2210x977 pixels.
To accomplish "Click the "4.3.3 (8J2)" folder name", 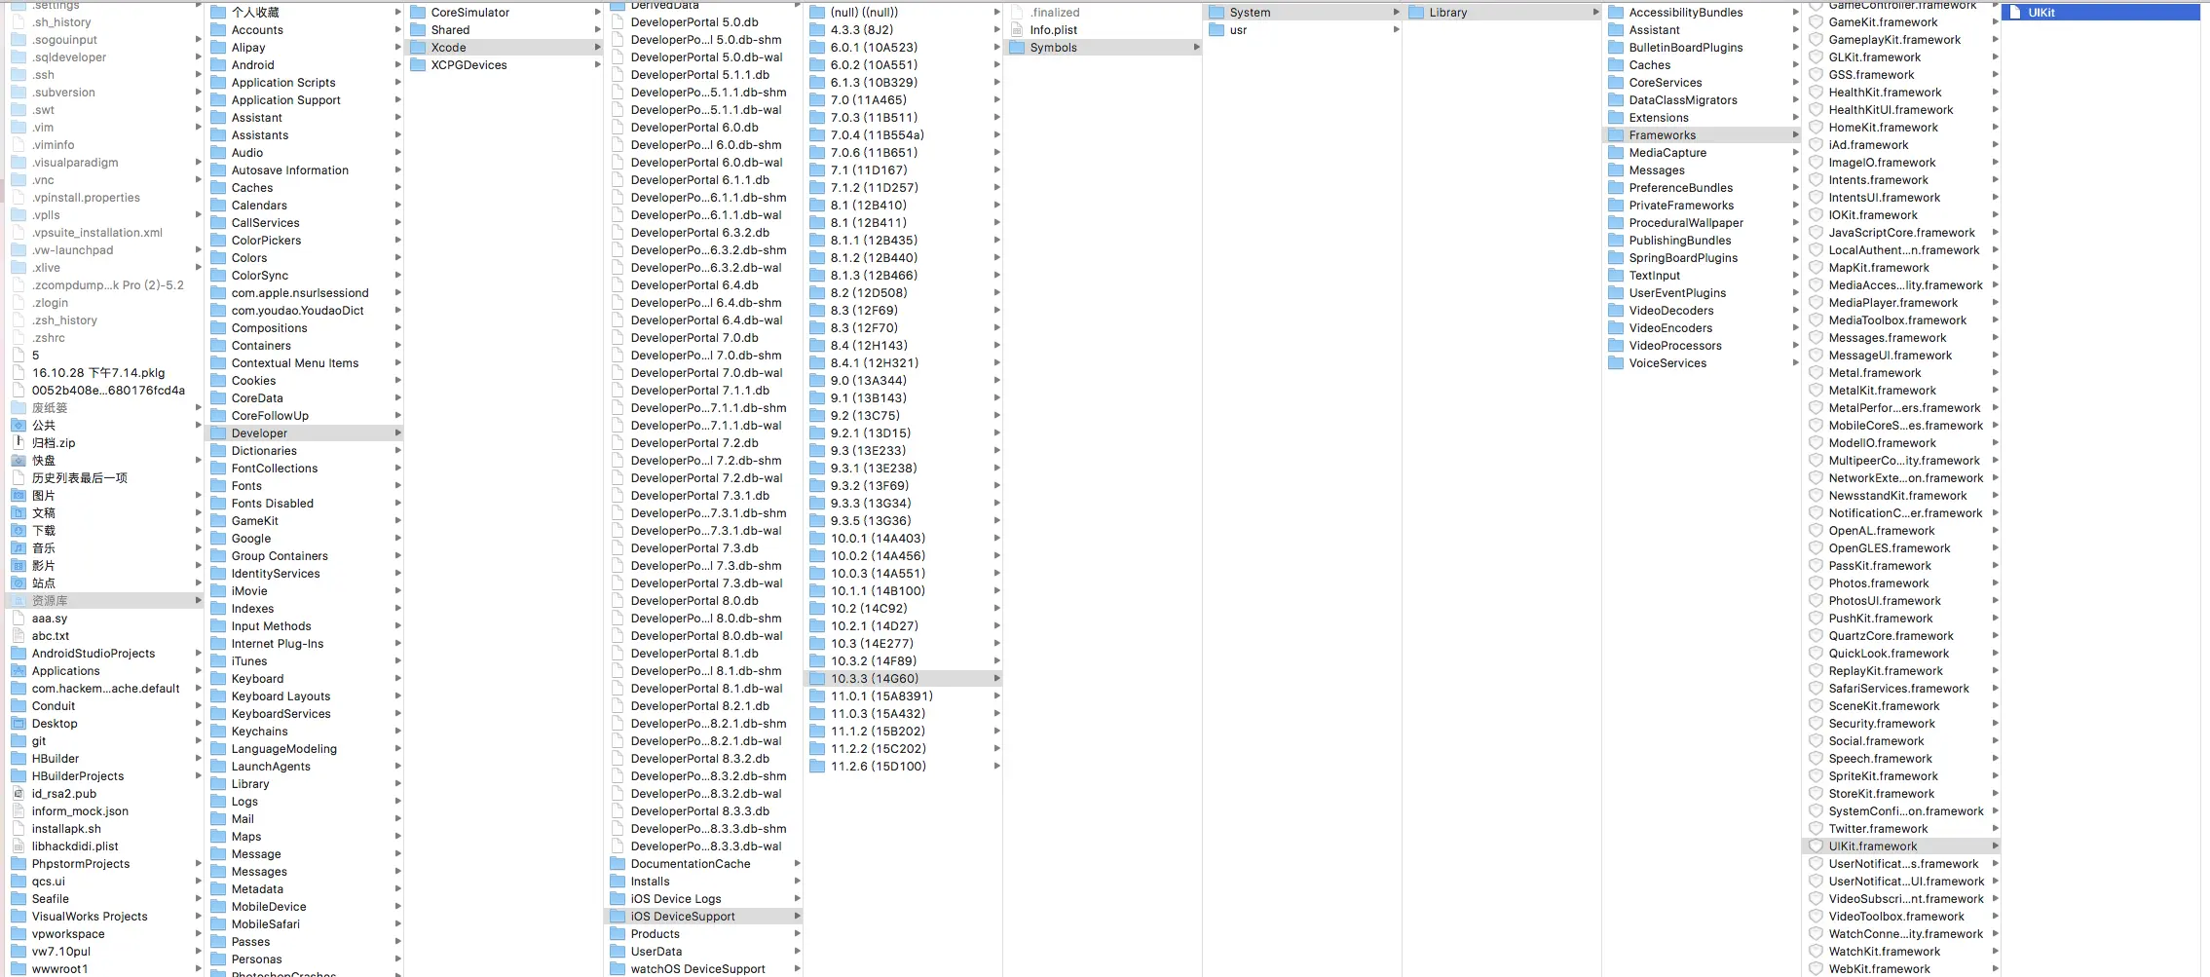I will tap(862, 30).
